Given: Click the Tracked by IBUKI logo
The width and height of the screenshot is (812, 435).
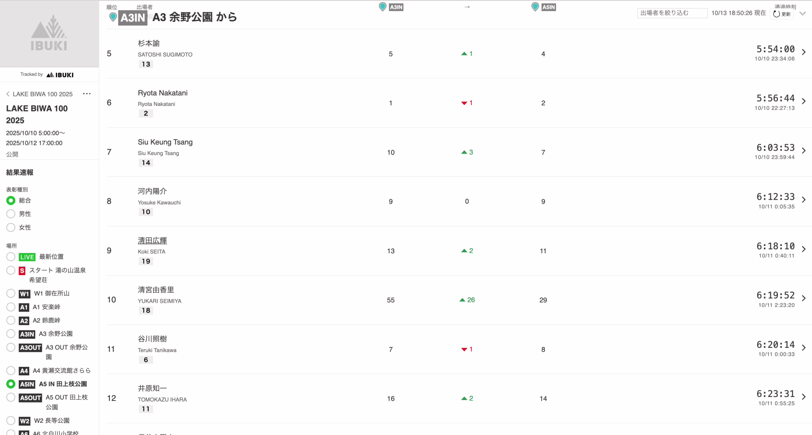Looking at the screenshot, I should tap(60, 75).
